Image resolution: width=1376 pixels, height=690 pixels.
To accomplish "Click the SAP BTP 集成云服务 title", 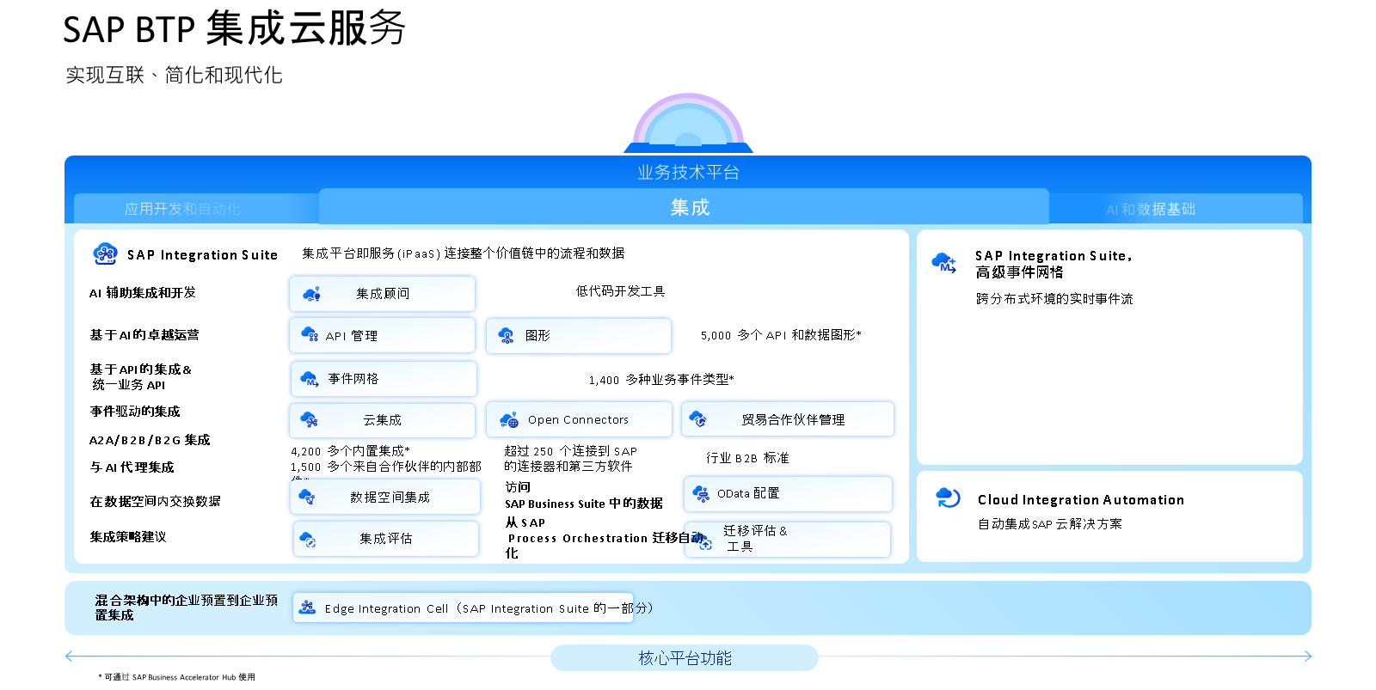I will point(234,28).
